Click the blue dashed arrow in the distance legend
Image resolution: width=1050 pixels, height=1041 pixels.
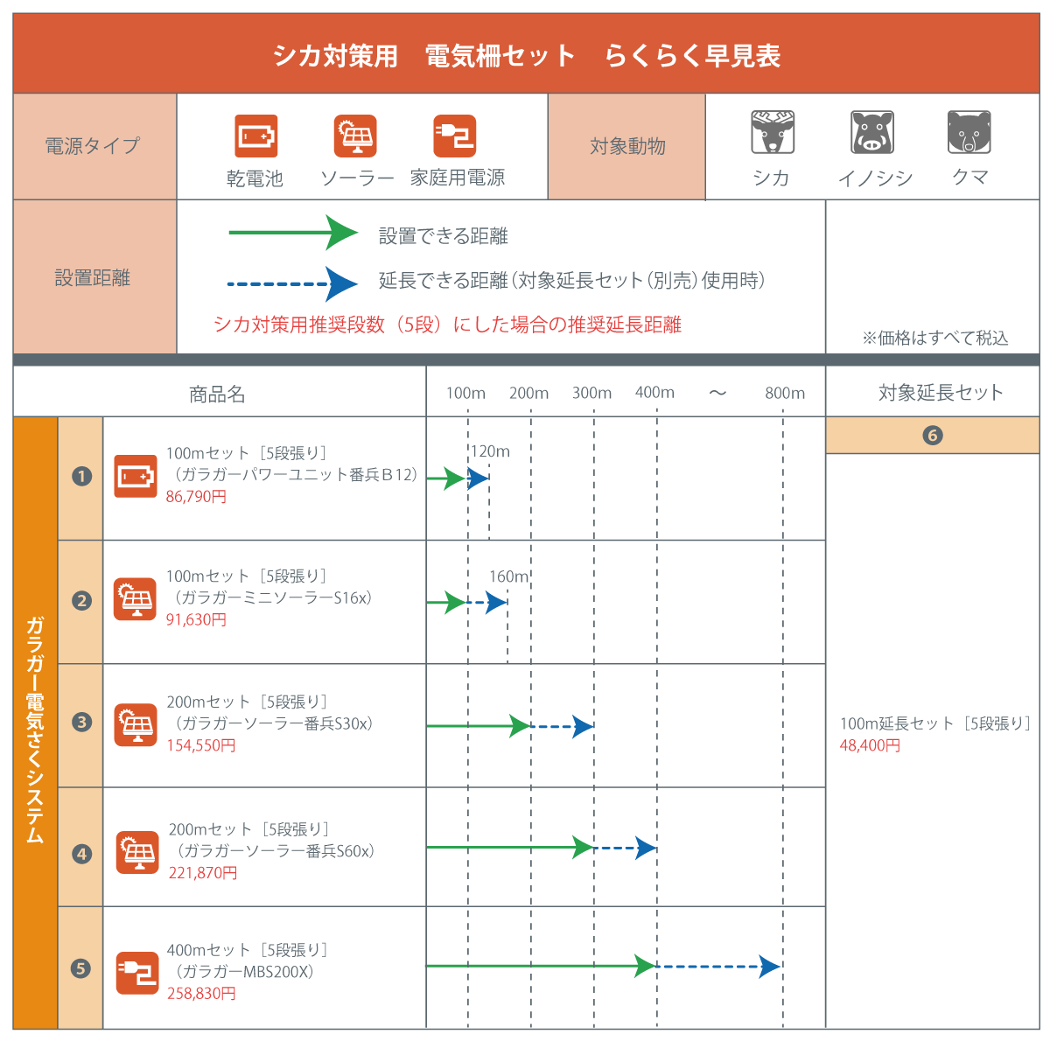293,283
